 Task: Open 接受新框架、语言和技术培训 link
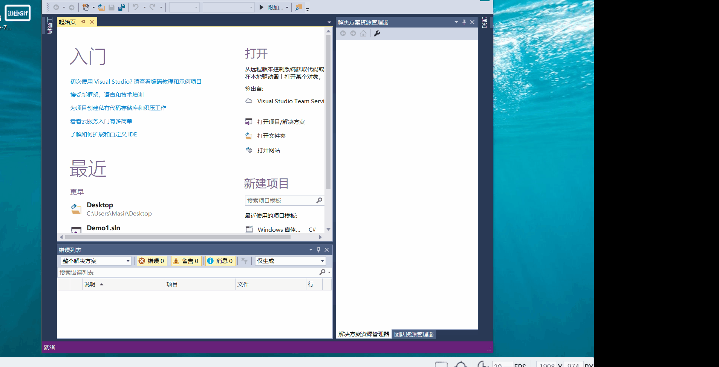tap(107, 95)
